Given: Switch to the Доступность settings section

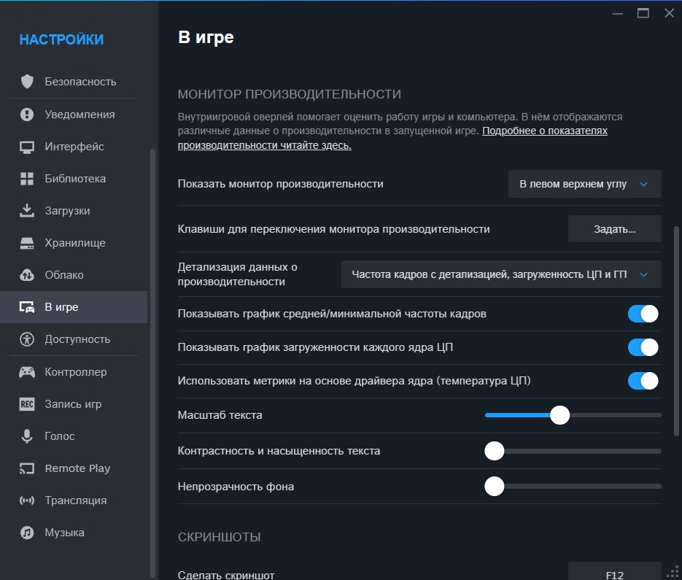Looking at the screenshot, I should click(77, 339).
